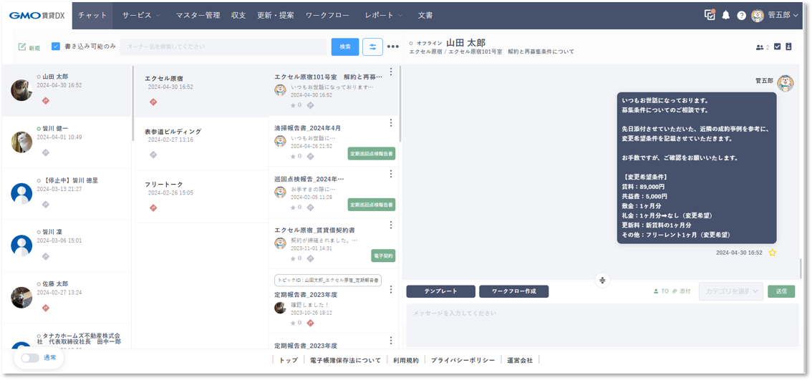Click the contact card icon in chat header
This screenshot has height=380, width=812.
(x=788, y=47)
